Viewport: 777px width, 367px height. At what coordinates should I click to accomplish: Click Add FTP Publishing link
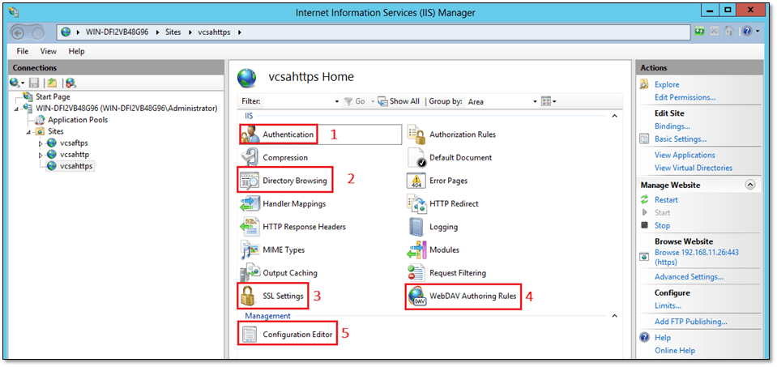(691, 322)
